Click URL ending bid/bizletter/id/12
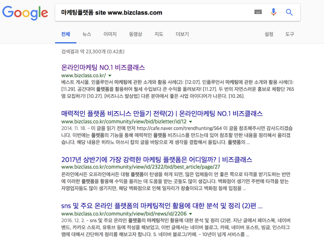 coord(124,121)
